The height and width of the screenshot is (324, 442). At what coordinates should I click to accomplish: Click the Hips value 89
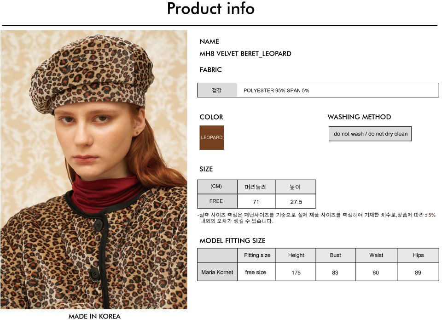(x=418, y=272)
